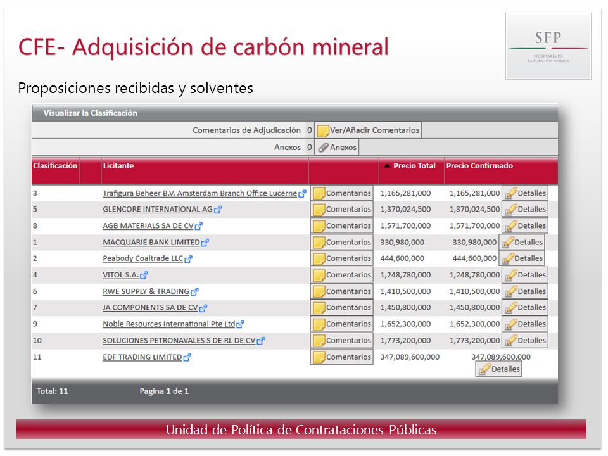This screenshot has height=456, width=608.
Task: Open Comentarios for Noble Resources row
Action: point(341,324)
